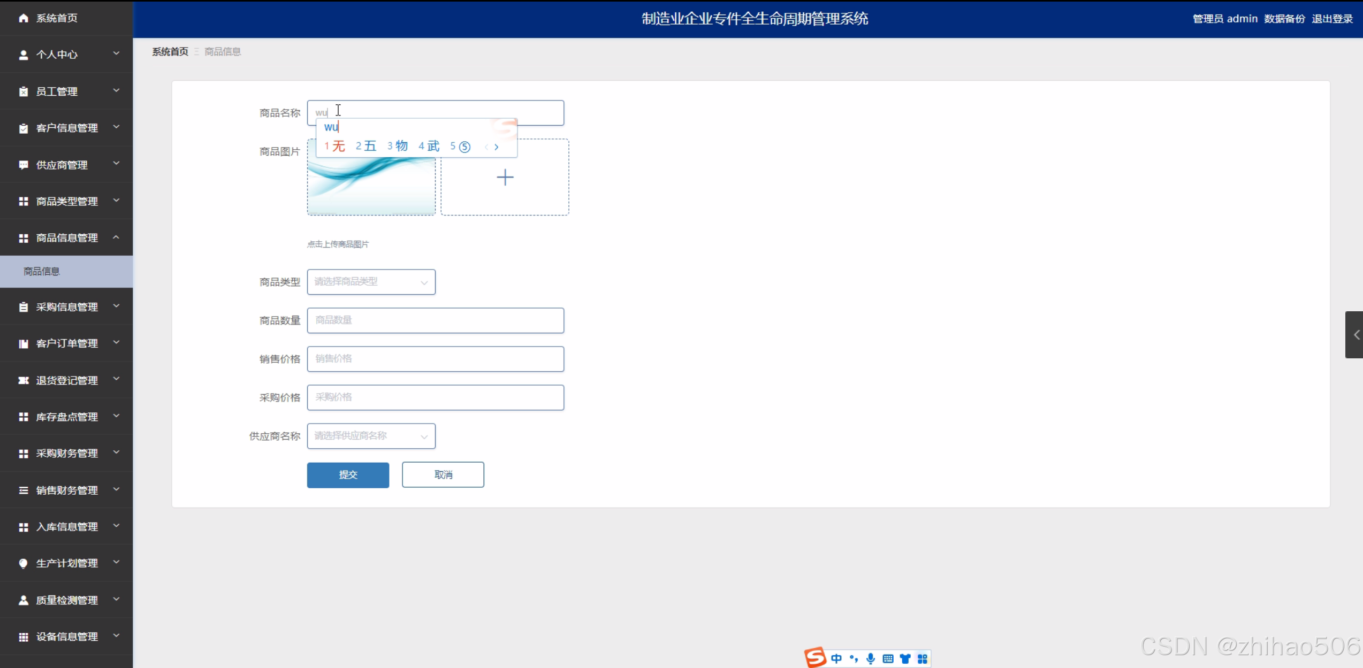Click the 退出登录 logout link

(1332, 19)
